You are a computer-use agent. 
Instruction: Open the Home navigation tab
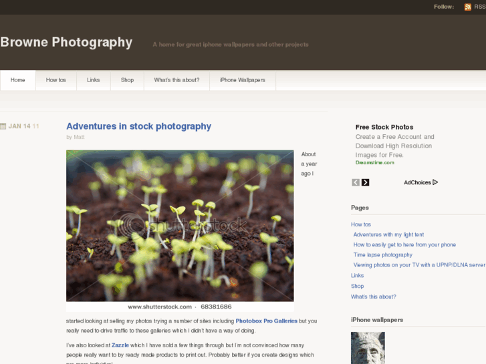tap(17, 80)
